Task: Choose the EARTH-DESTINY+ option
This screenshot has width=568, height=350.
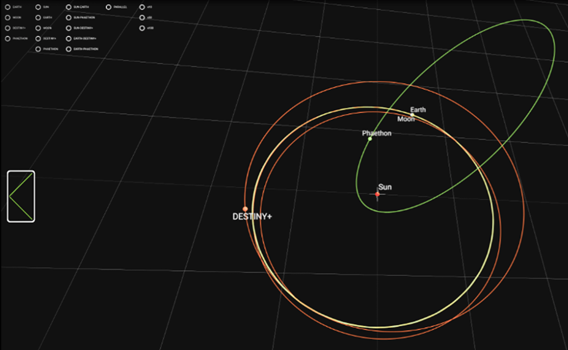Action: pyautogui.click(x=69, y=39)
